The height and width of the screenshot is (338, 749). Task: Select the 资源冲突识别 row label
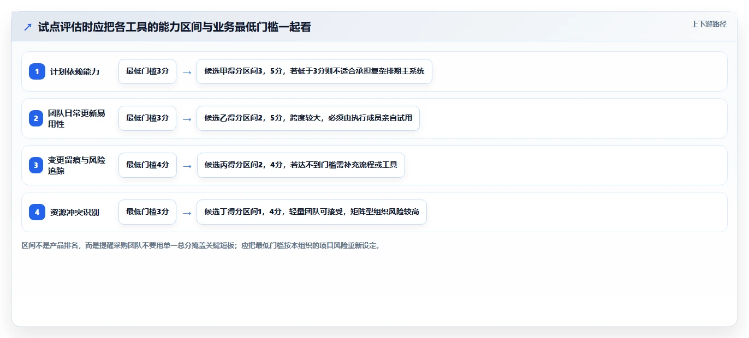click(75, 212)
